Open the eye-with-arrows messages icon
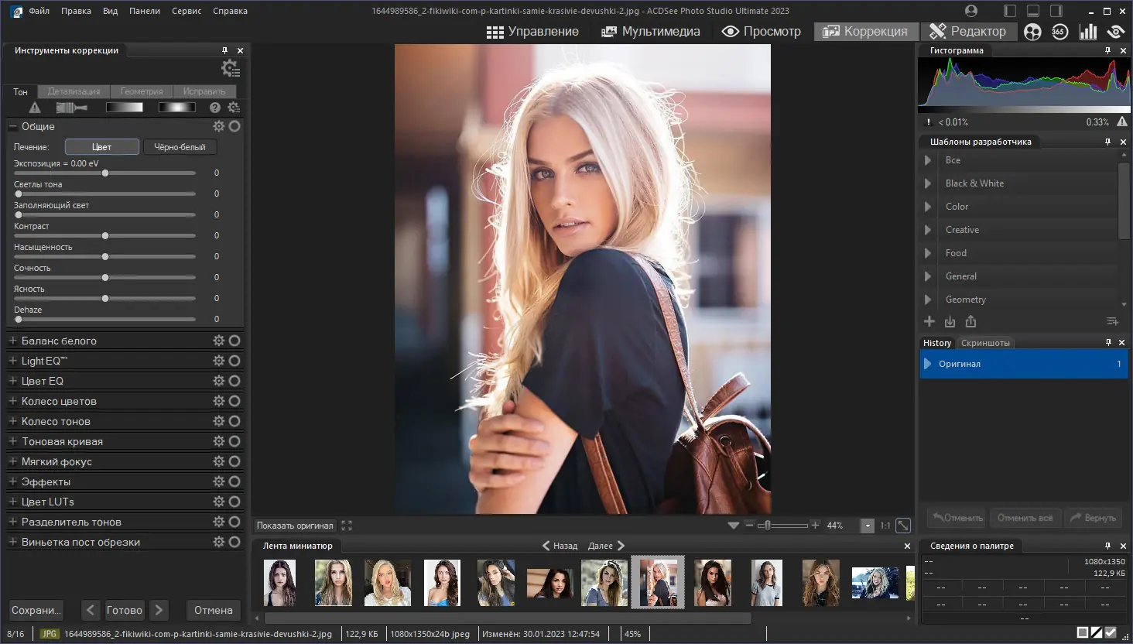 pos(1116,32)
